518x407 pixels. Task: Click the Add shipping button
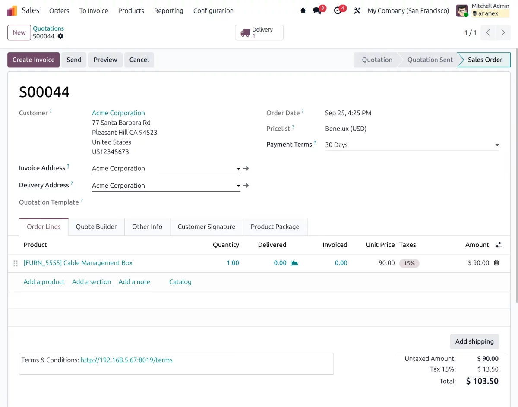pyautogui.click(x=474, y=341)
